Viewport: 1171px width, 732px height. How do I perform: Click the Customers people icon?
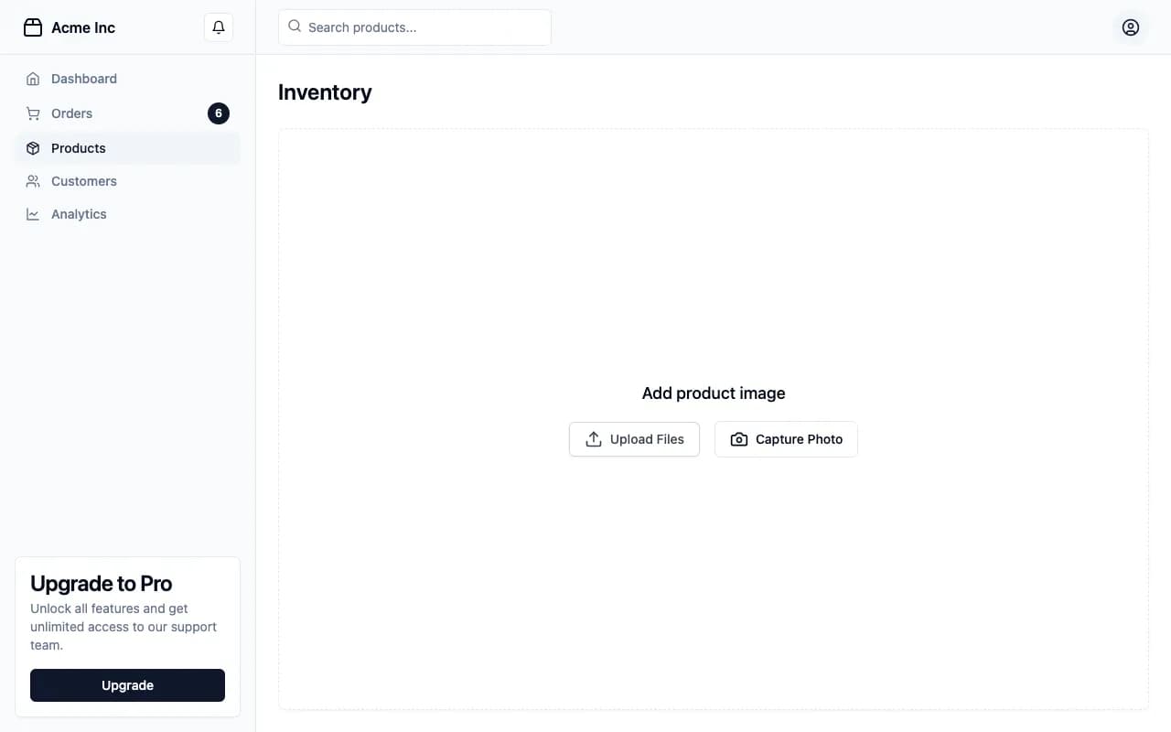pos(33,181)
